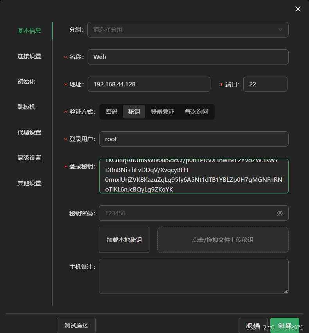Select 每次询问 authentication option
The height and width of the screenshot is (333, 309).
pos(196,111)
